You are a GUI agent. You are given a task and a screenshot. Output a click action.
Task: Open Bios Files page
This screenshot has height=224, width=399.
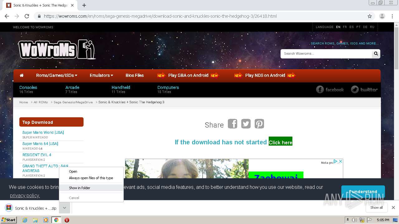[x=135, y=75]
